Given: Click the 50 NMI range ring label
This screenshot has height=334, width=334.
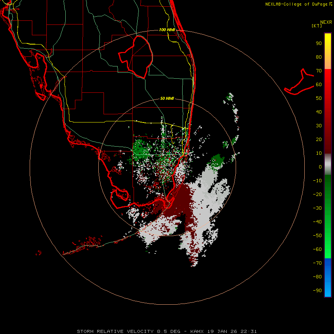Looking at the screenshot, I should click(x=167, y=98).
